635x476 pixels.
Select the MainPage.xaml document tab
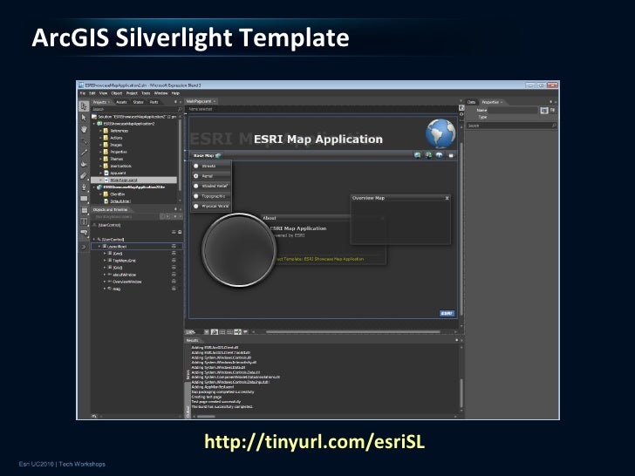201,101
